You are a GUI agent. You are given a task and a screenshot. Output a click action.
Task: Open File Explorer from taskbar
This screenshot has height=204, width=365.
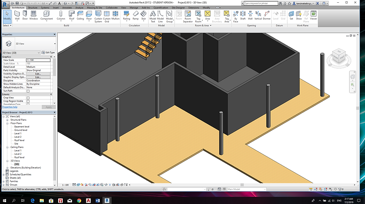coord(42,200)
